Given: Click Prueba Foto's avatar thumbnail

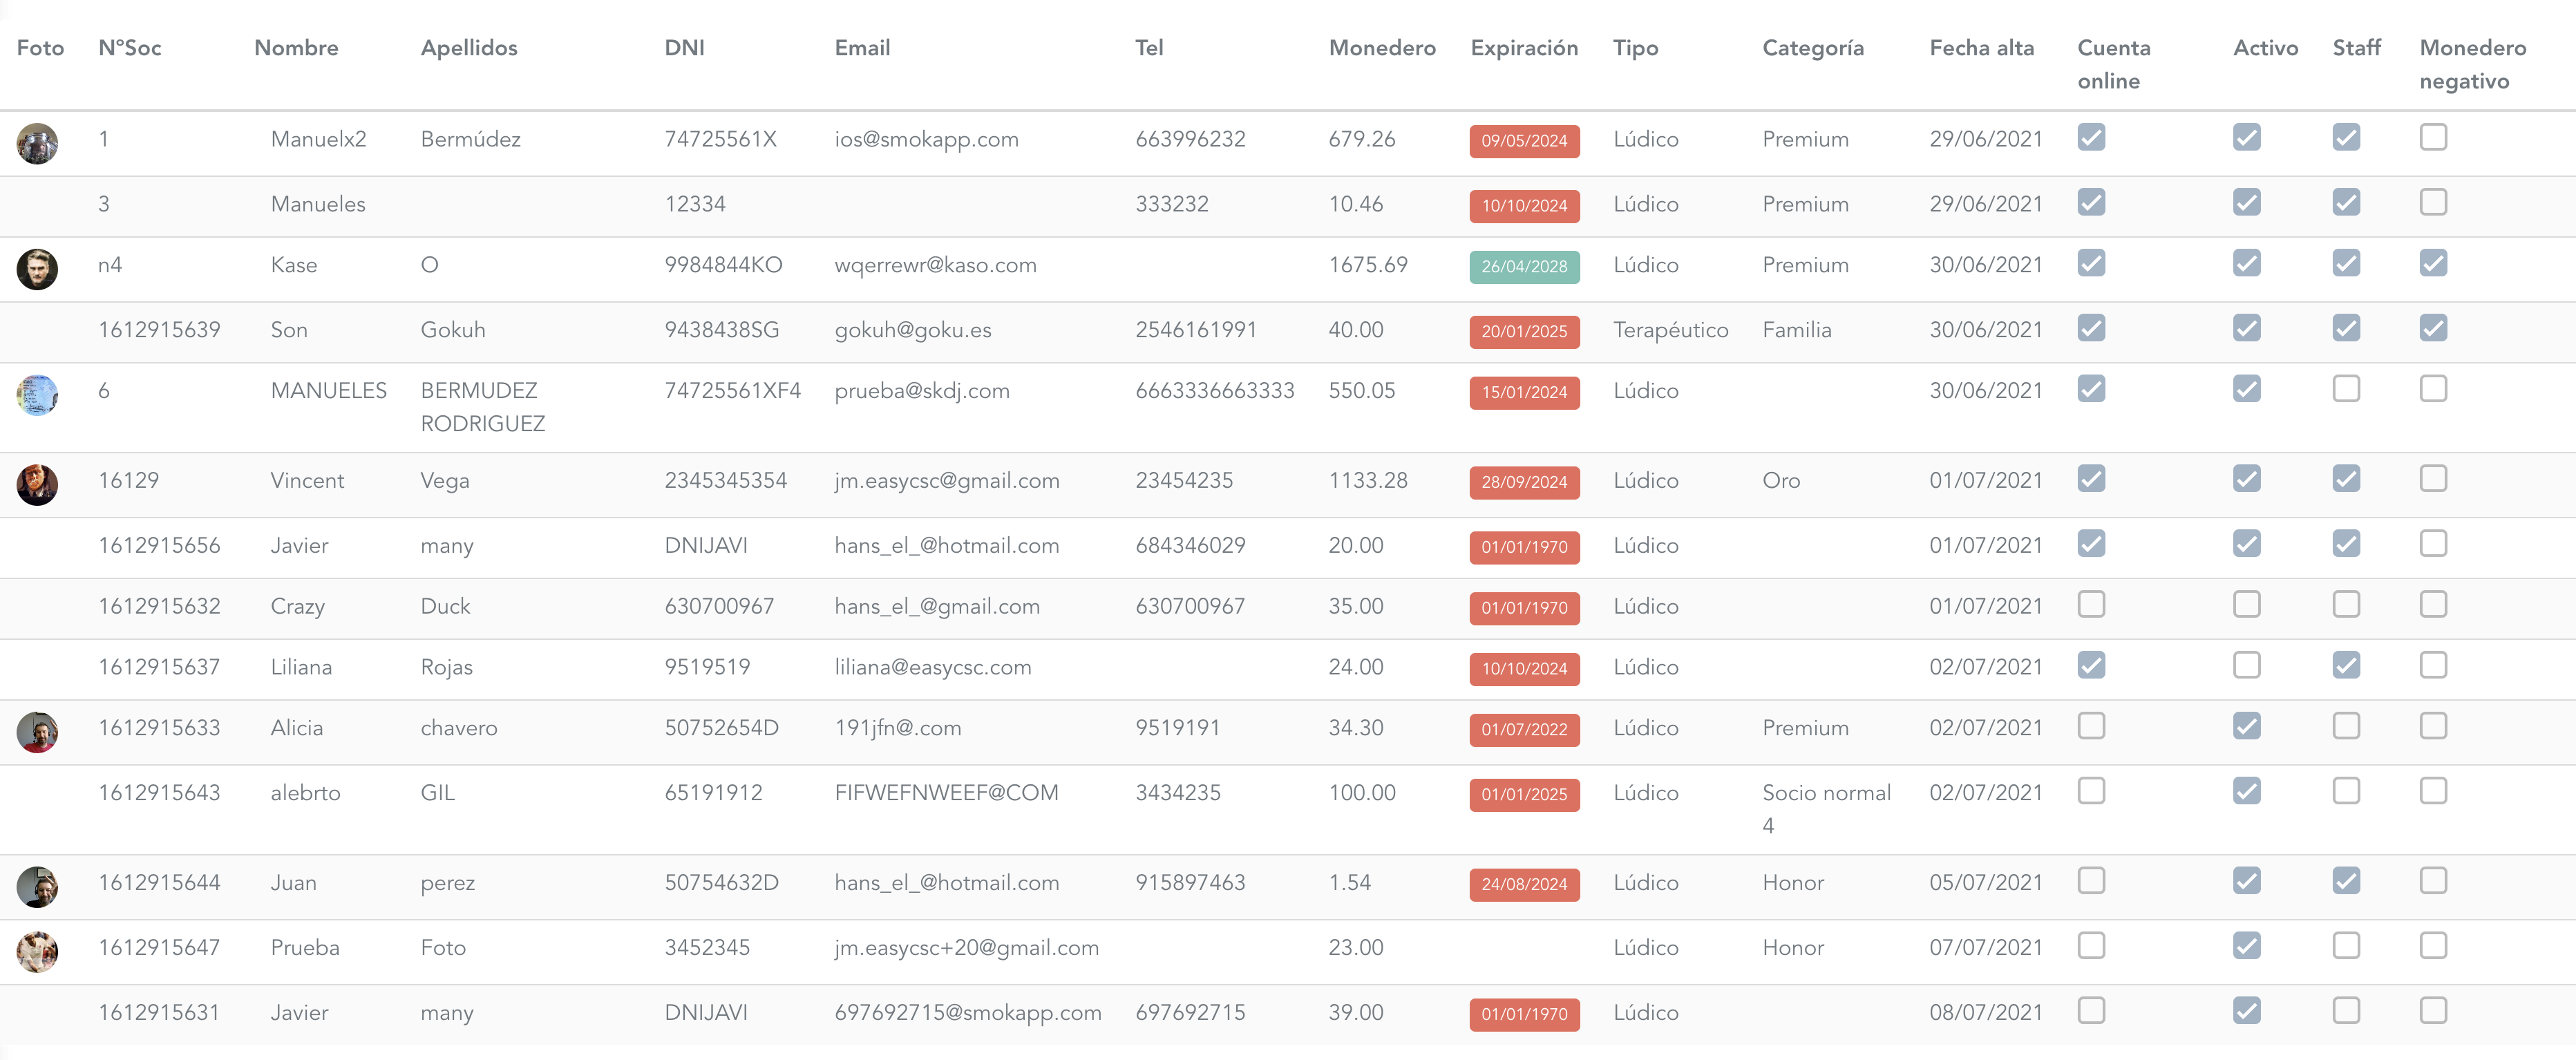Looking at the screenshot, I should point(37,951).
